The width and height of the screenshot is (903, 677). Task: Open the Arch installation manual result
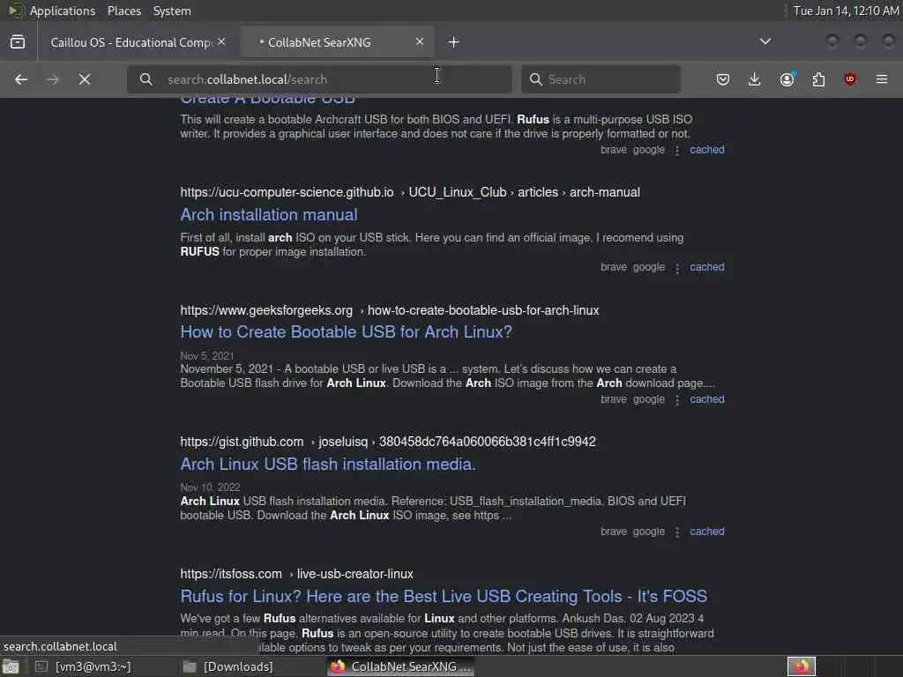(x=268, y=215)
